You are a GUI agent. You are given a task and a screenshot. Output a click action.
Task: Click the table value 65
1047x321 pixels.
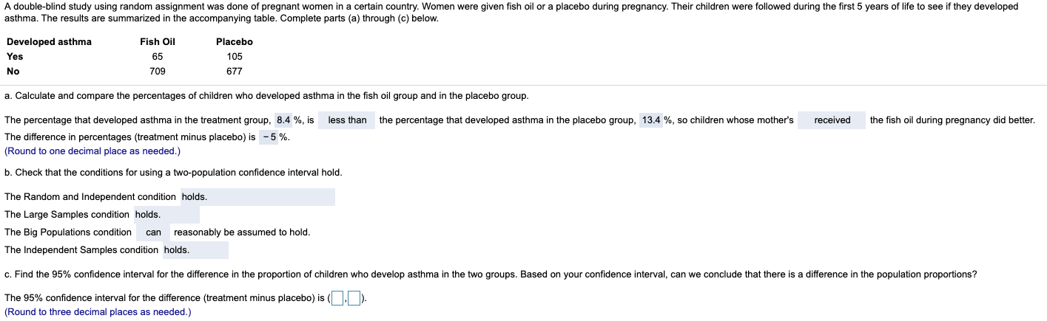coord(158,57)
